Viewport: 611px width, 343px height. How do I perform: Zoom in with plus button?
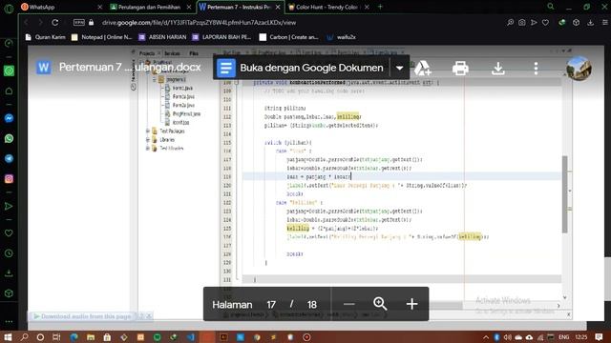pyautogui.click(x=411, y=304)
